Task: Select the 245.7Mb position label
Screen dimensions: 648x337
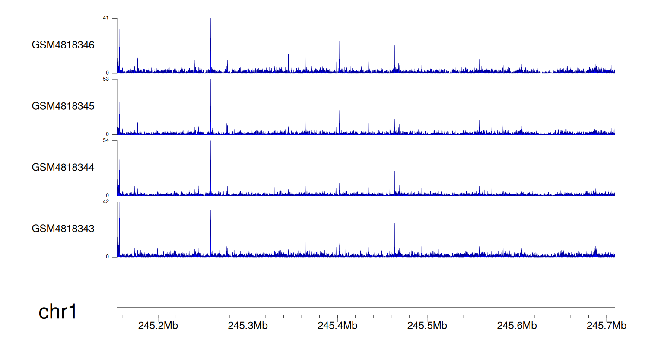Action: click(606, 325)
